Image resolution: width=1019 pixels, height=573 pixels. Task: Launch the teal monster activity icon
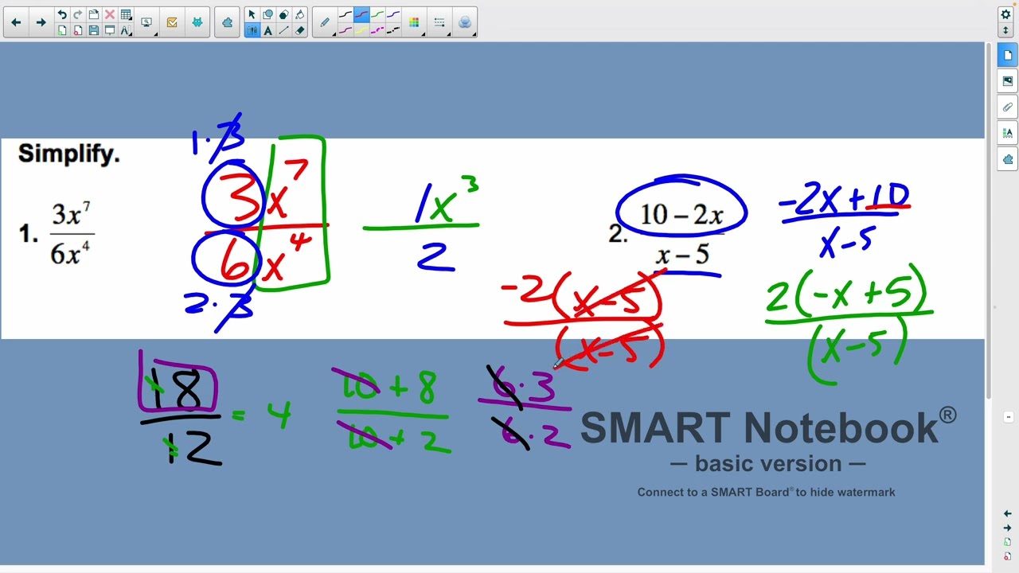click(x=197, y=22)
